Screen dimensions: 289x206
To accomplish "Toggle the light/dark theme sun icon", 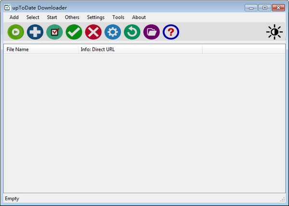I will click(x=274, y=32).
